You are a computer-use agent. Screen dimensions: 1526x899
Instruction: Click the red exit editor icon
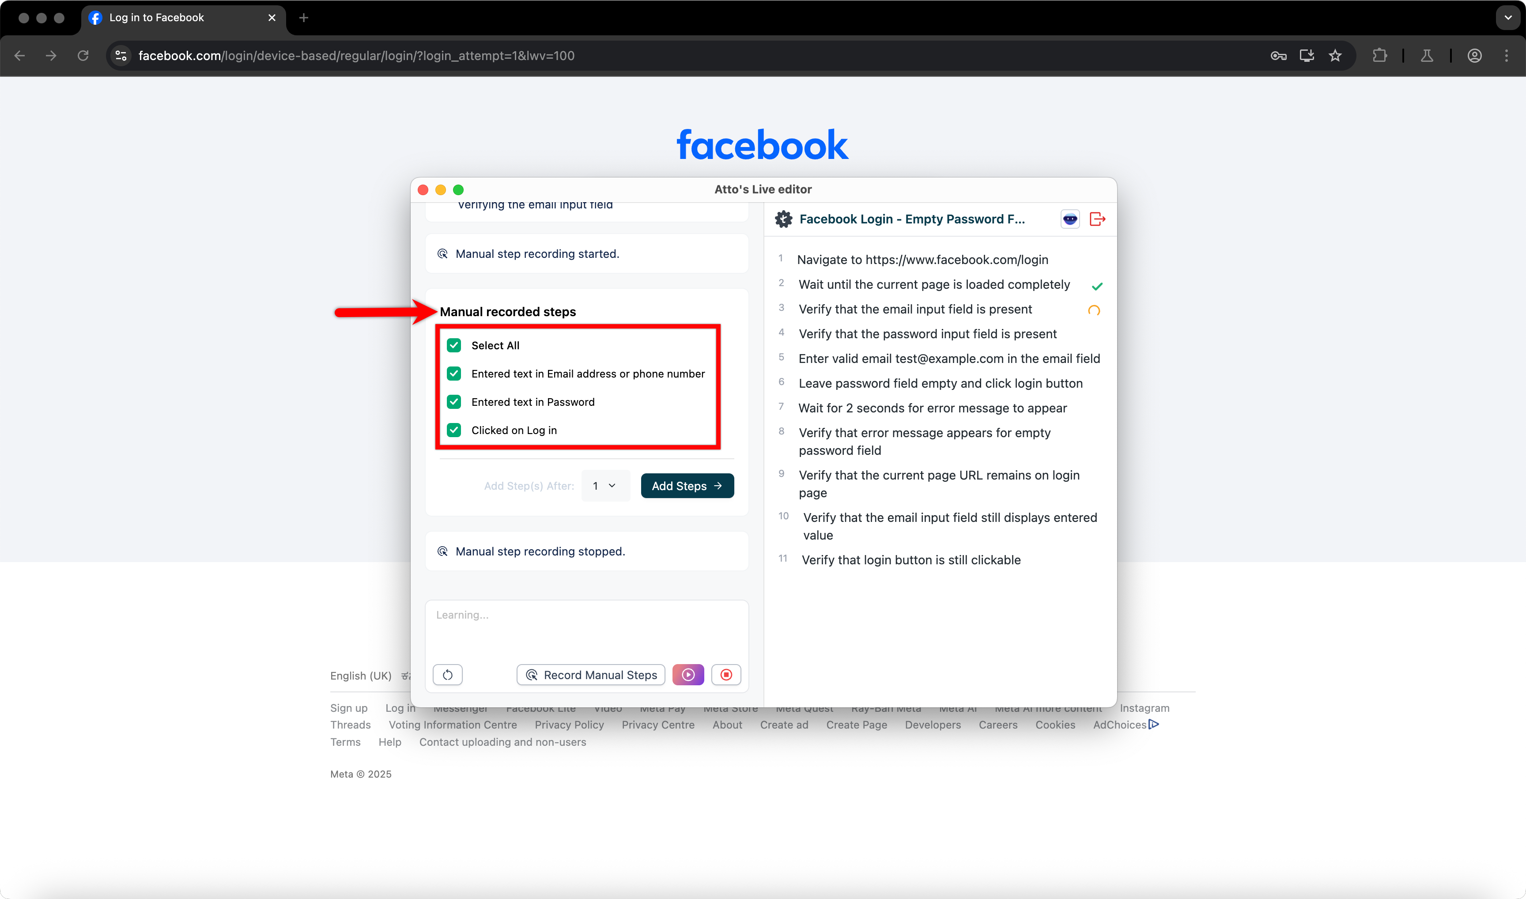1097,219
